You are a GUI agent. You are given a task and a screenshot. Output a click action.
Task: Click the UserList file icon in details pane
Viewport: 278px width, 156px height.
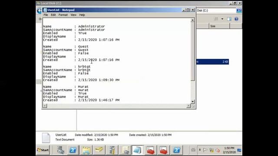[46, 138]
